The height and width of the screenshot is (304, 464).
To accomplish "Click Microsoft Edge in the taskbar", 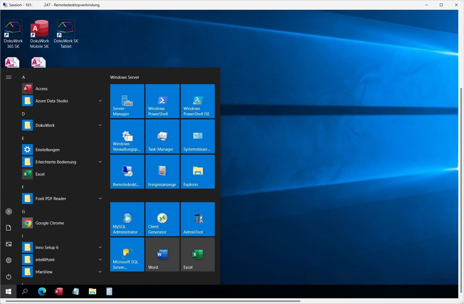I will [42, 292].
